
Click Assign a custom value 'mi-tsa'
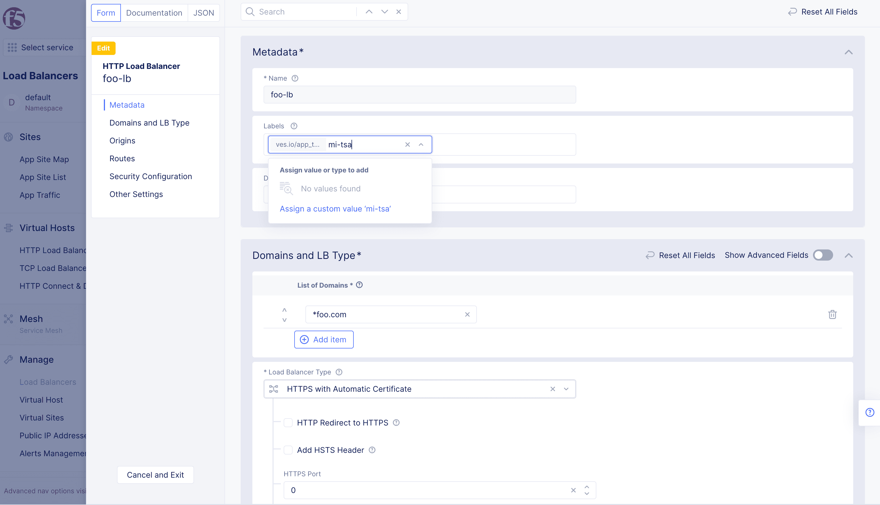pyautogui.click(x=335, y=208)
